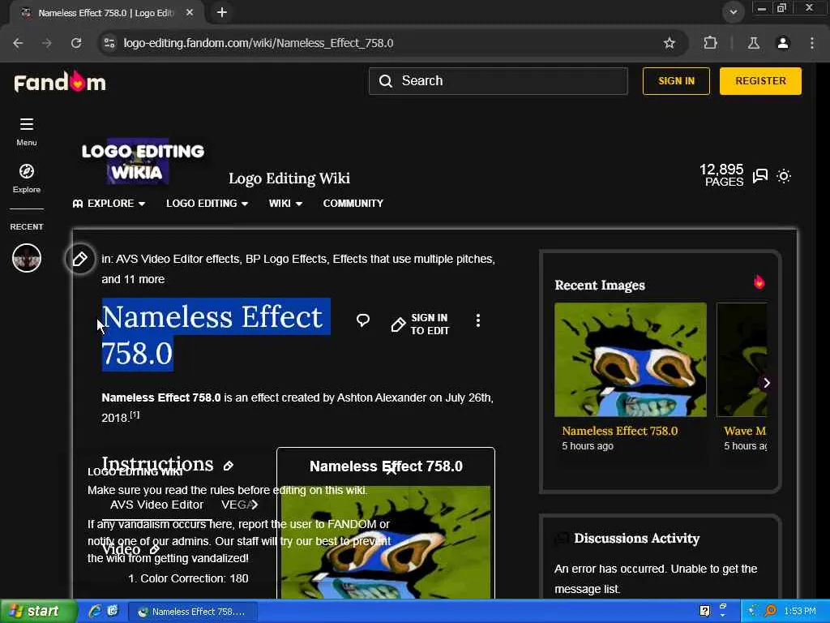Toggle light/dark theme sun icon

pos(784,176)
